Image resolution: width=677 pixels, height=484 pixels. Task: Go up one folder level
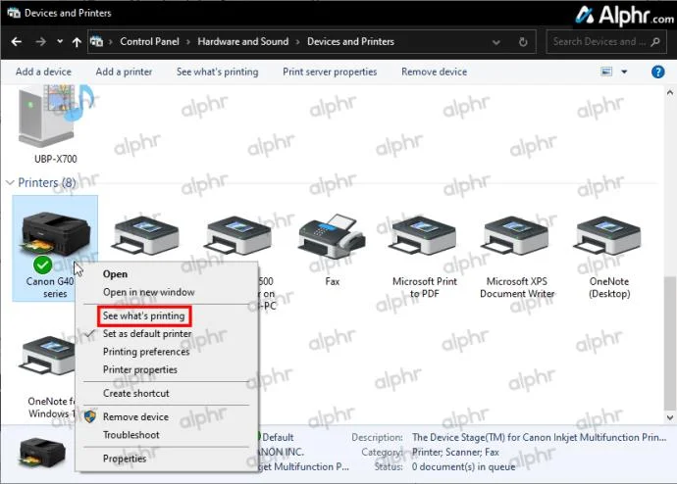(x=77, y=42)
